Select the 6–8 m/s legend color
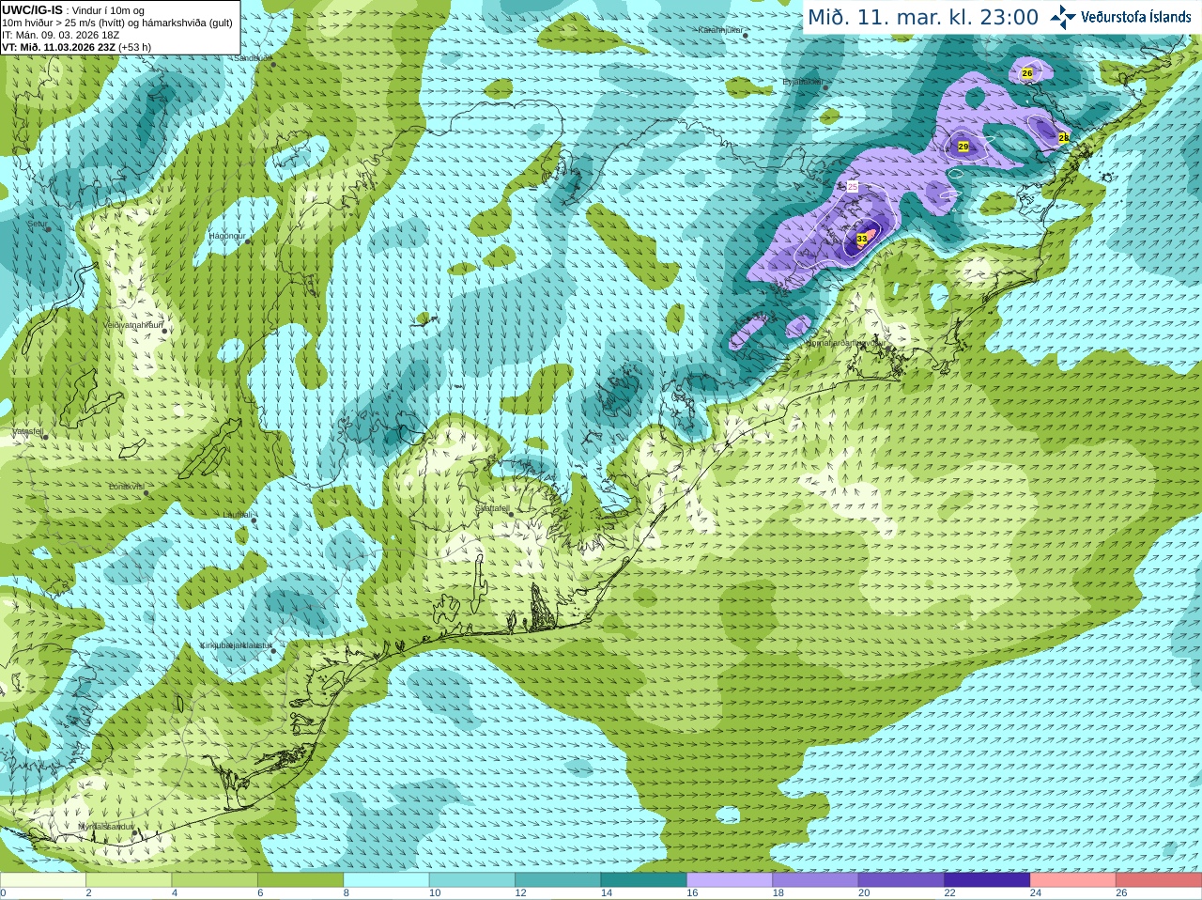 [x=300, y=880]
